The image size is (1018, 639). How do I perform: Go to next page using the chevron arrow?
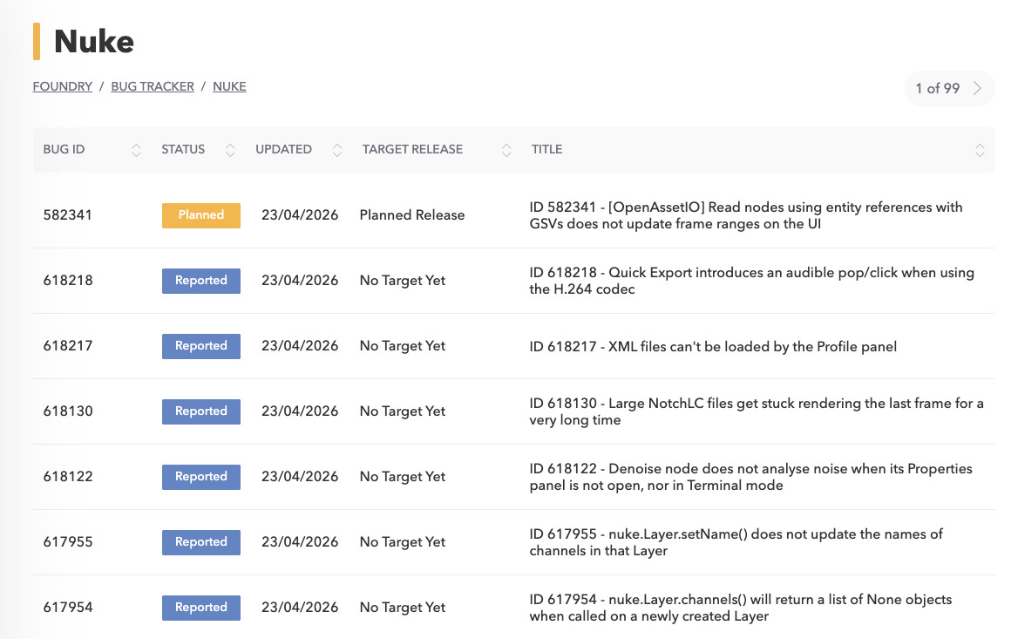pyautogui.click(x=977, y=88)
